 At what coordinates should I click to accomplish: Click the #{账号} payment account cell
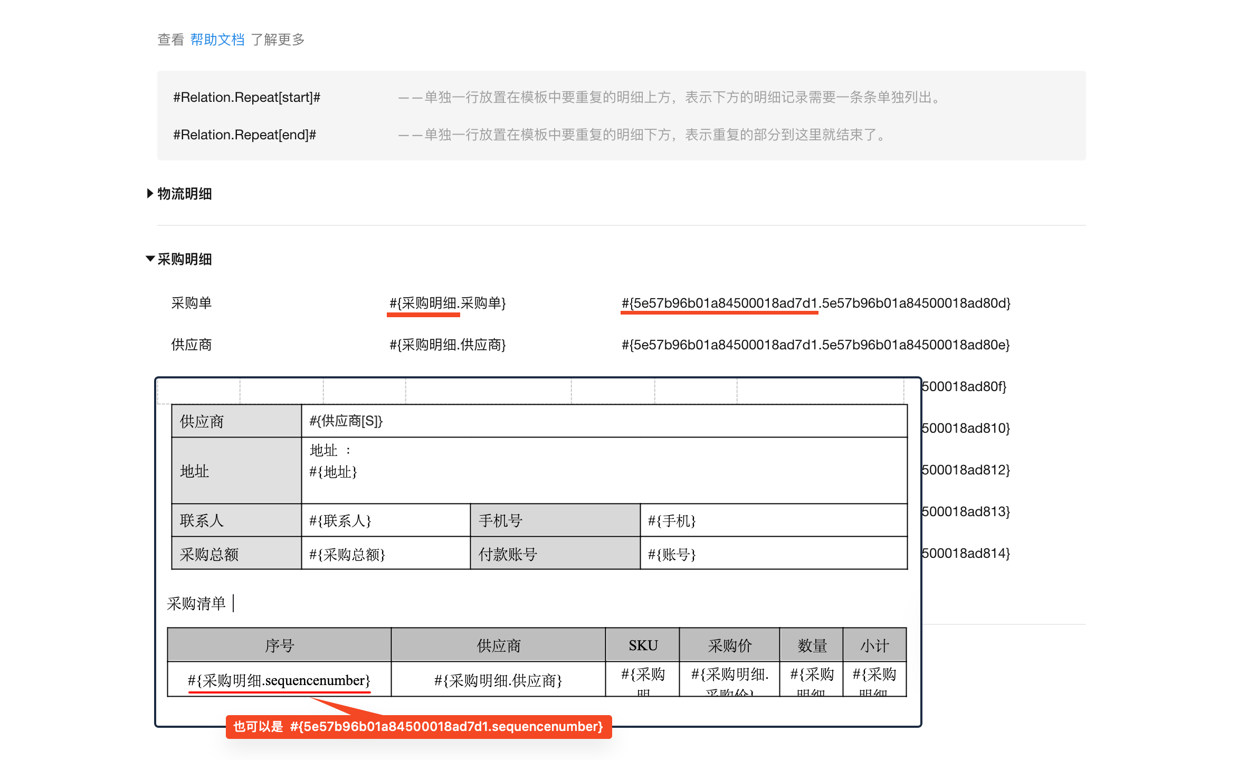672,554
